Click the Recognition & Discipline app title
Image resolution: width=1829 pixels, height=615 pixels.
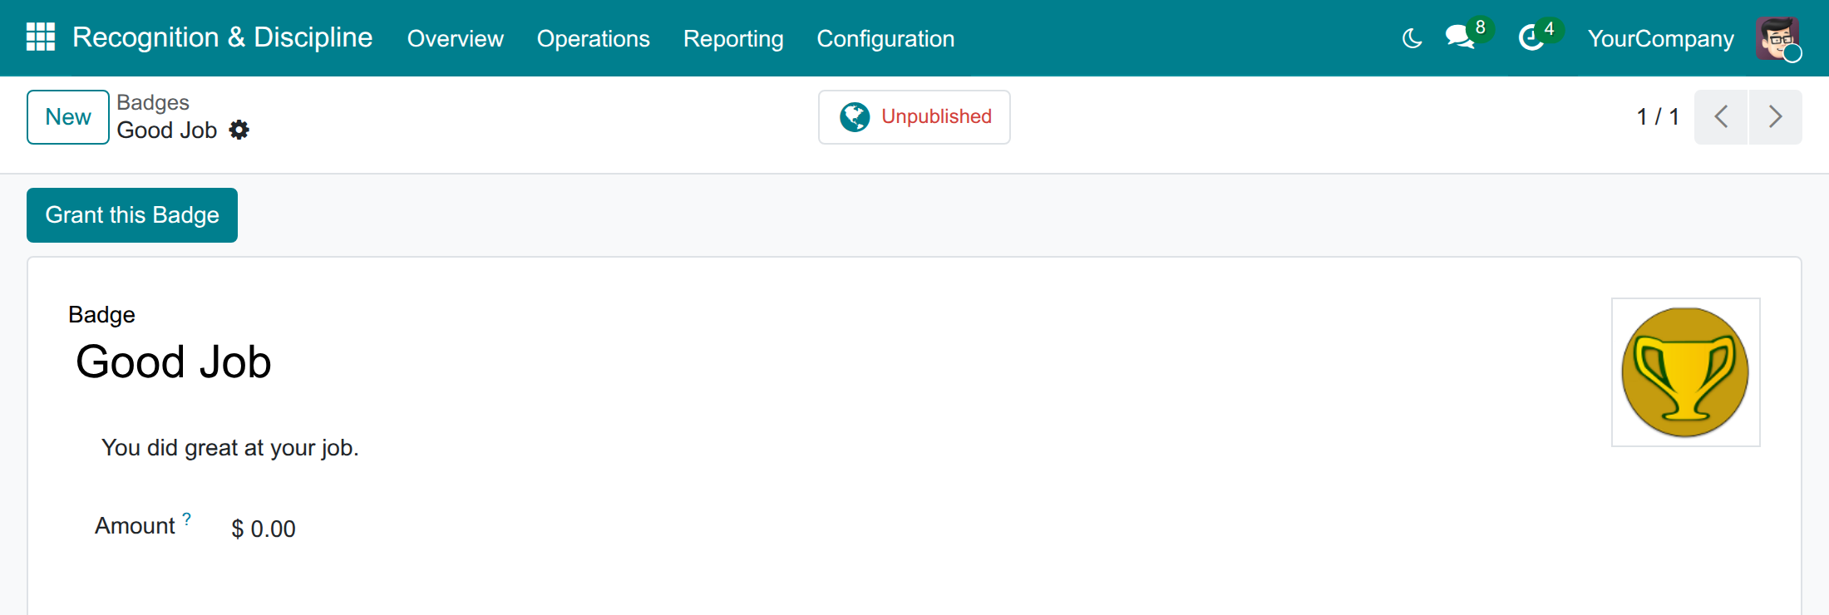coord(222,37)
